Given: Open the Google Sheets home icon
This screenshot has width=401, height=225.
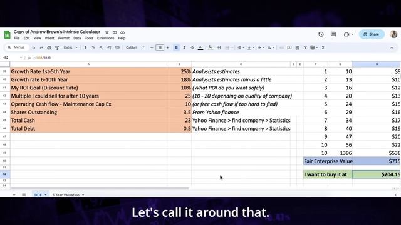Looking at the screenshot, I should (7, 35).
